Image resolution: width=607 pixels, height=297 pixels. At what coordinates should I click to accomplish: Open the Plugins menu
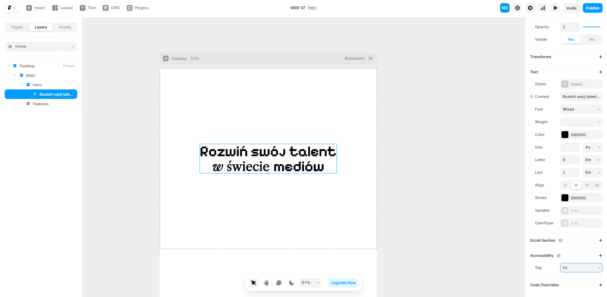pyautogui.click(x=138, y=8)
